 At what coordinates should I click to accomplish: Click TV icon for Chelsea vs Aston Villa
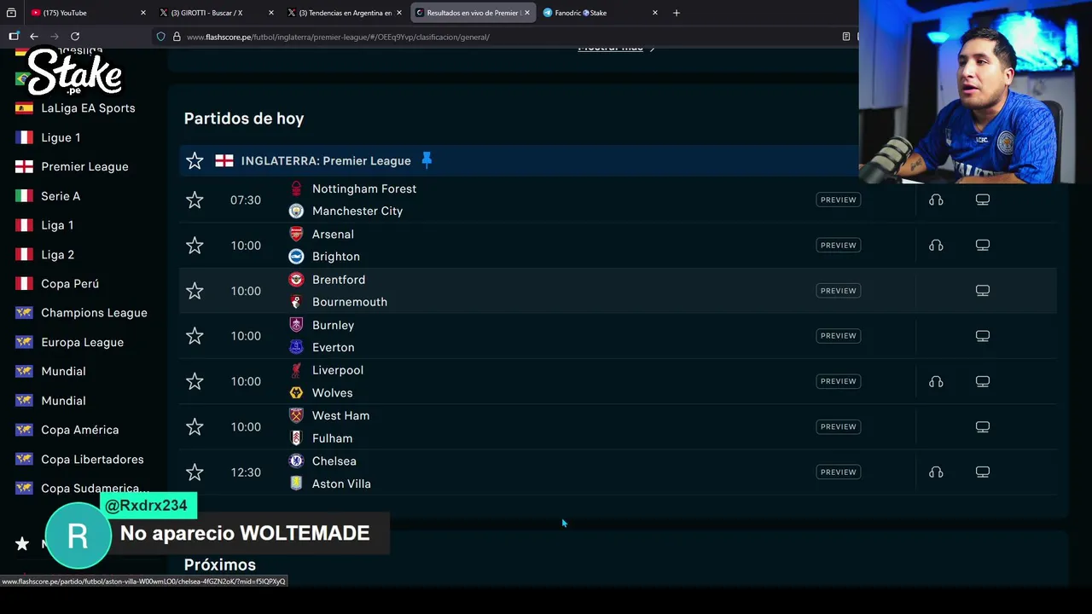coord(983,472)
